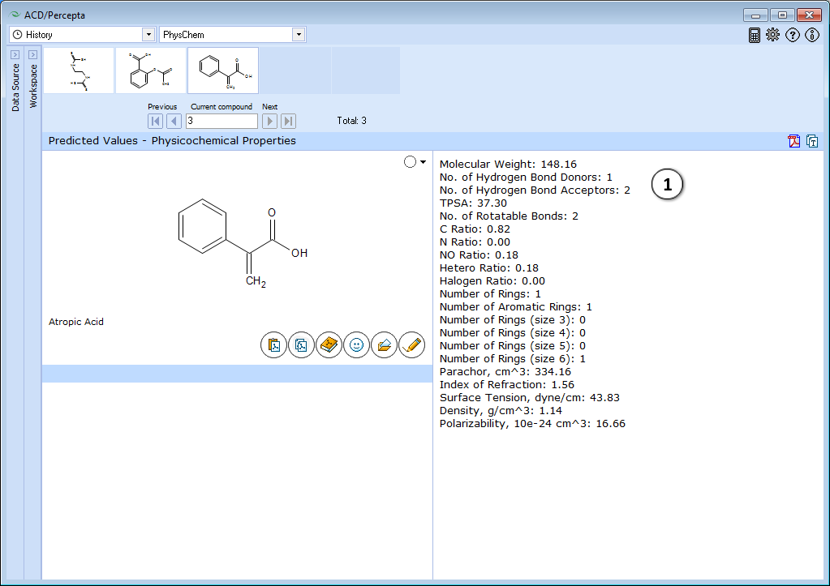Click the help question mark icon
The width and height of the screenshot is (830, 586).
pos(793,35)
